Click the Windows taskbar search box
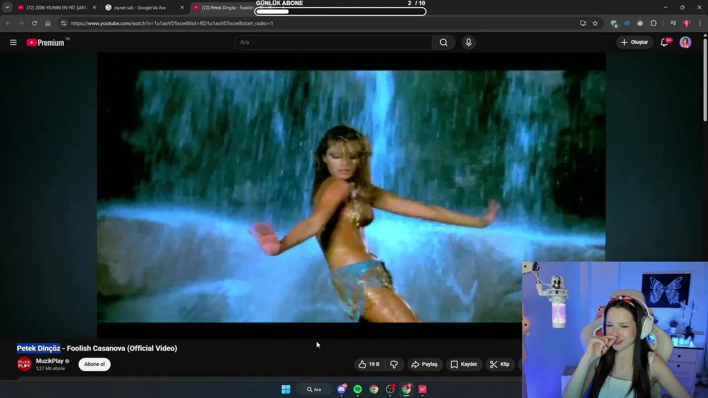Image resolution: width=708 pixels, height=398 pixels. pos(314,389)
